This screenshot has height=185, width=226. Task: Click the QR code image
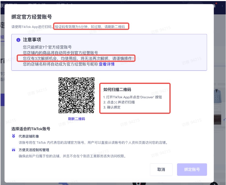pyautogui.click(x=76, y=95)
